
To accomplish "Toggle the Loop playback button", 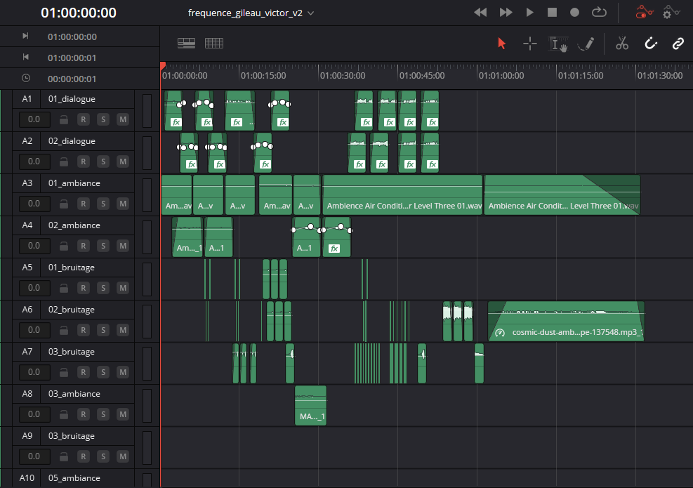I will (x=600, y=13).
